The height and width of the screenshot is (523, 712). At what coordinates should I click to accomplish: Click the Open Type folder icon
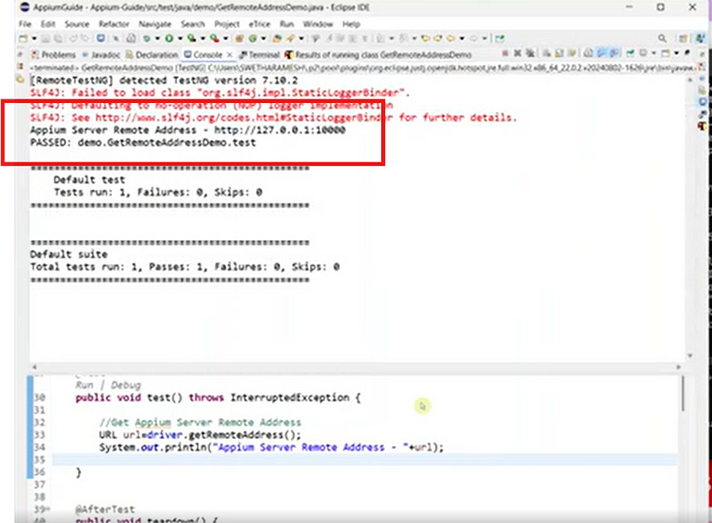coord(276,39)
